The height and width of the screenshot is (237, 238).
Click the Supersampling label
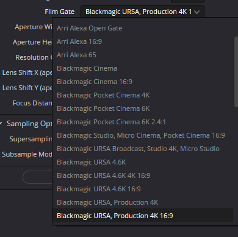(31, 139)
